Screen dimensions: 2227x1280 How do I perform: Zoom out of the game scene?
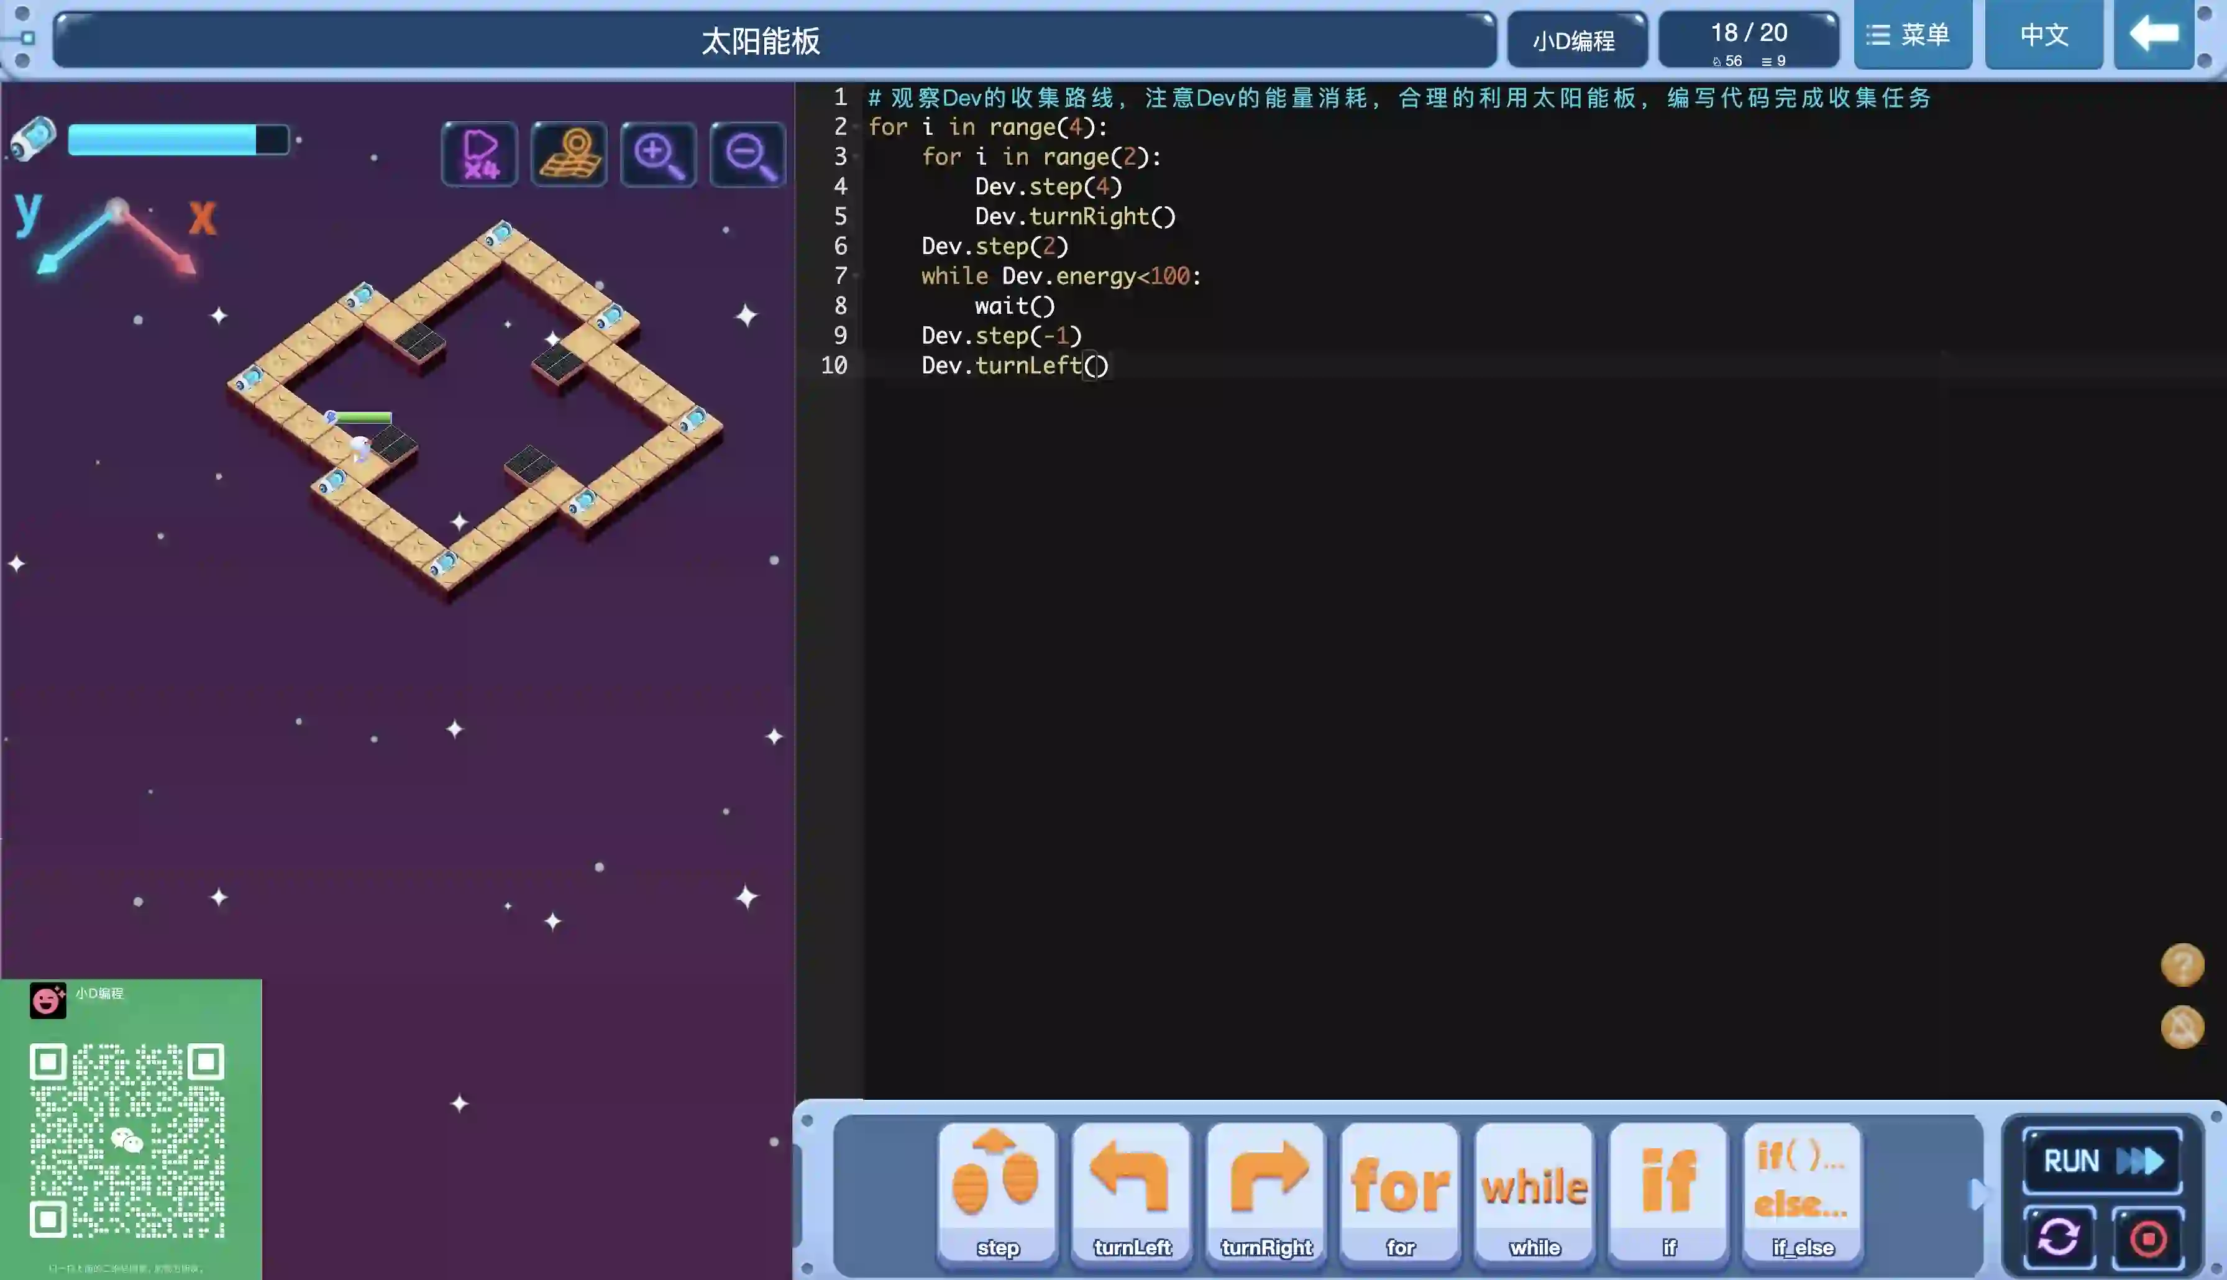(747, 155)
